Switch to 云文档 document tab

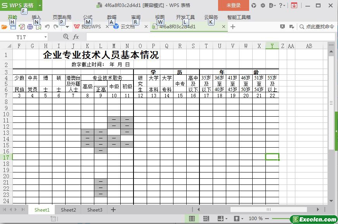(124, 27)
